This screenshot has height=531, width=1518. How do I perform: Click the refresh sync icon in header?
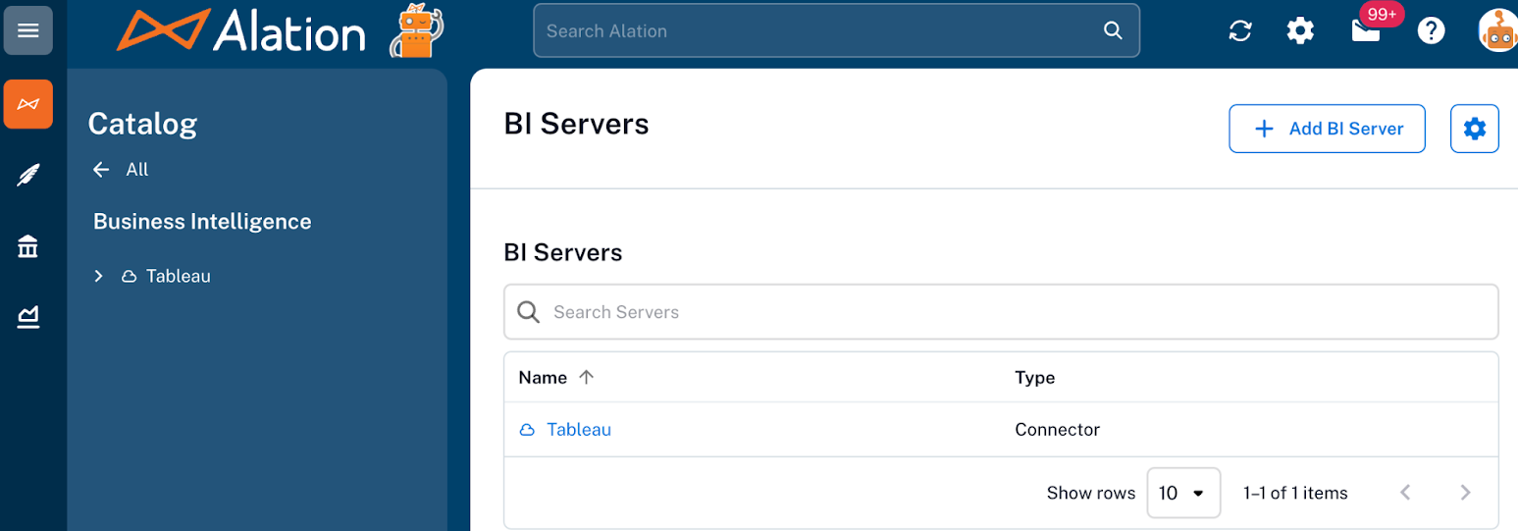tap(1240, 30)
